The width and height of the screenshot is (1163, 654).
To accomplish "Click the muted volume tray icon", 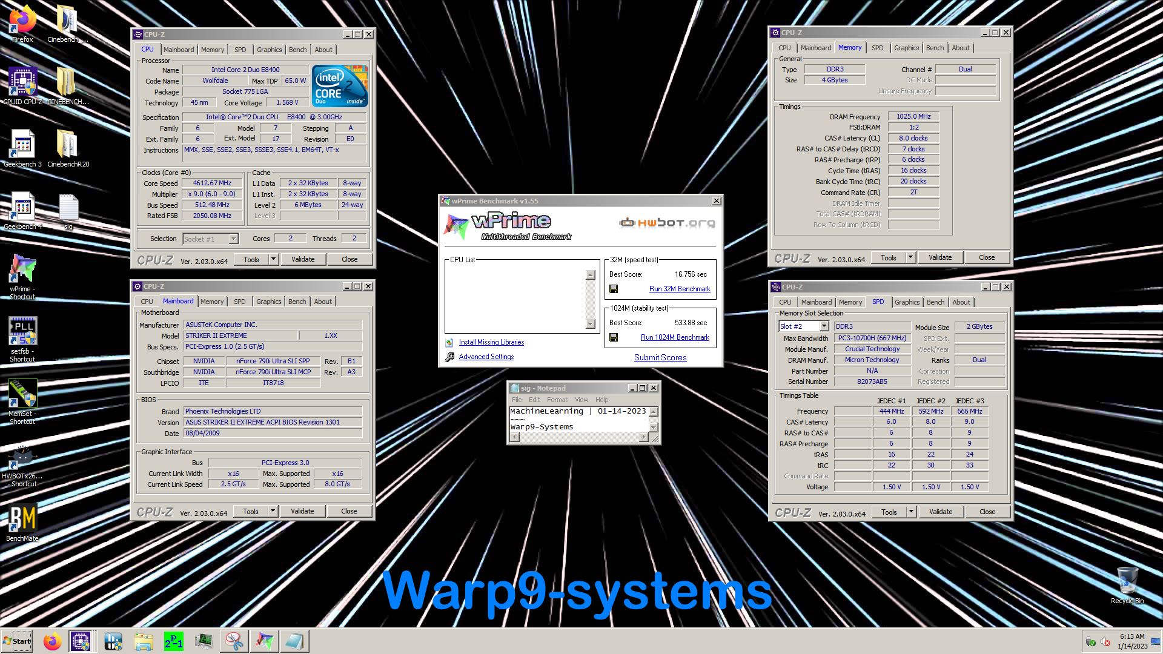I will [1105, 642].
